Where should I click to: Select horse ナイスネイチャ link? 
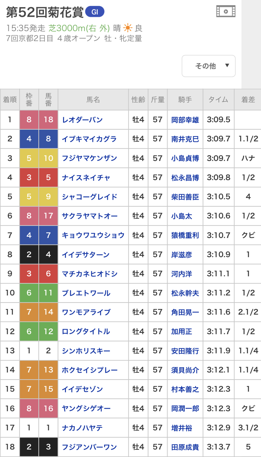[x=86, y=177]
